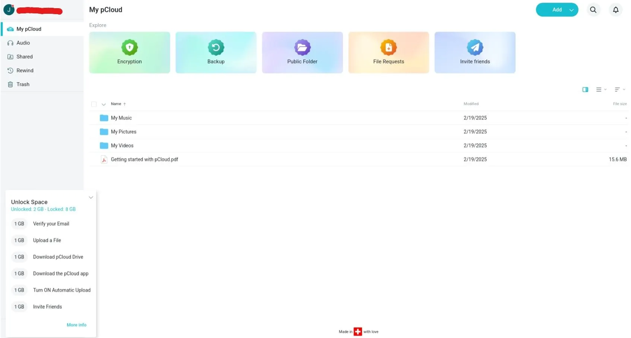
Task: Click Modified date of My Videos
Action: (475, 146)
